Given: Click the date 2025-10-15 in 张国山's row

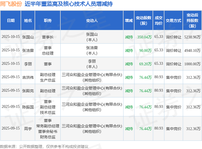Looking at the screenshot, I should (11, 37).
